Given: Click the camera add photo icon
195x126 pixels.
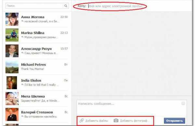Looking at the screenshot, I should (x=116, y=120).
